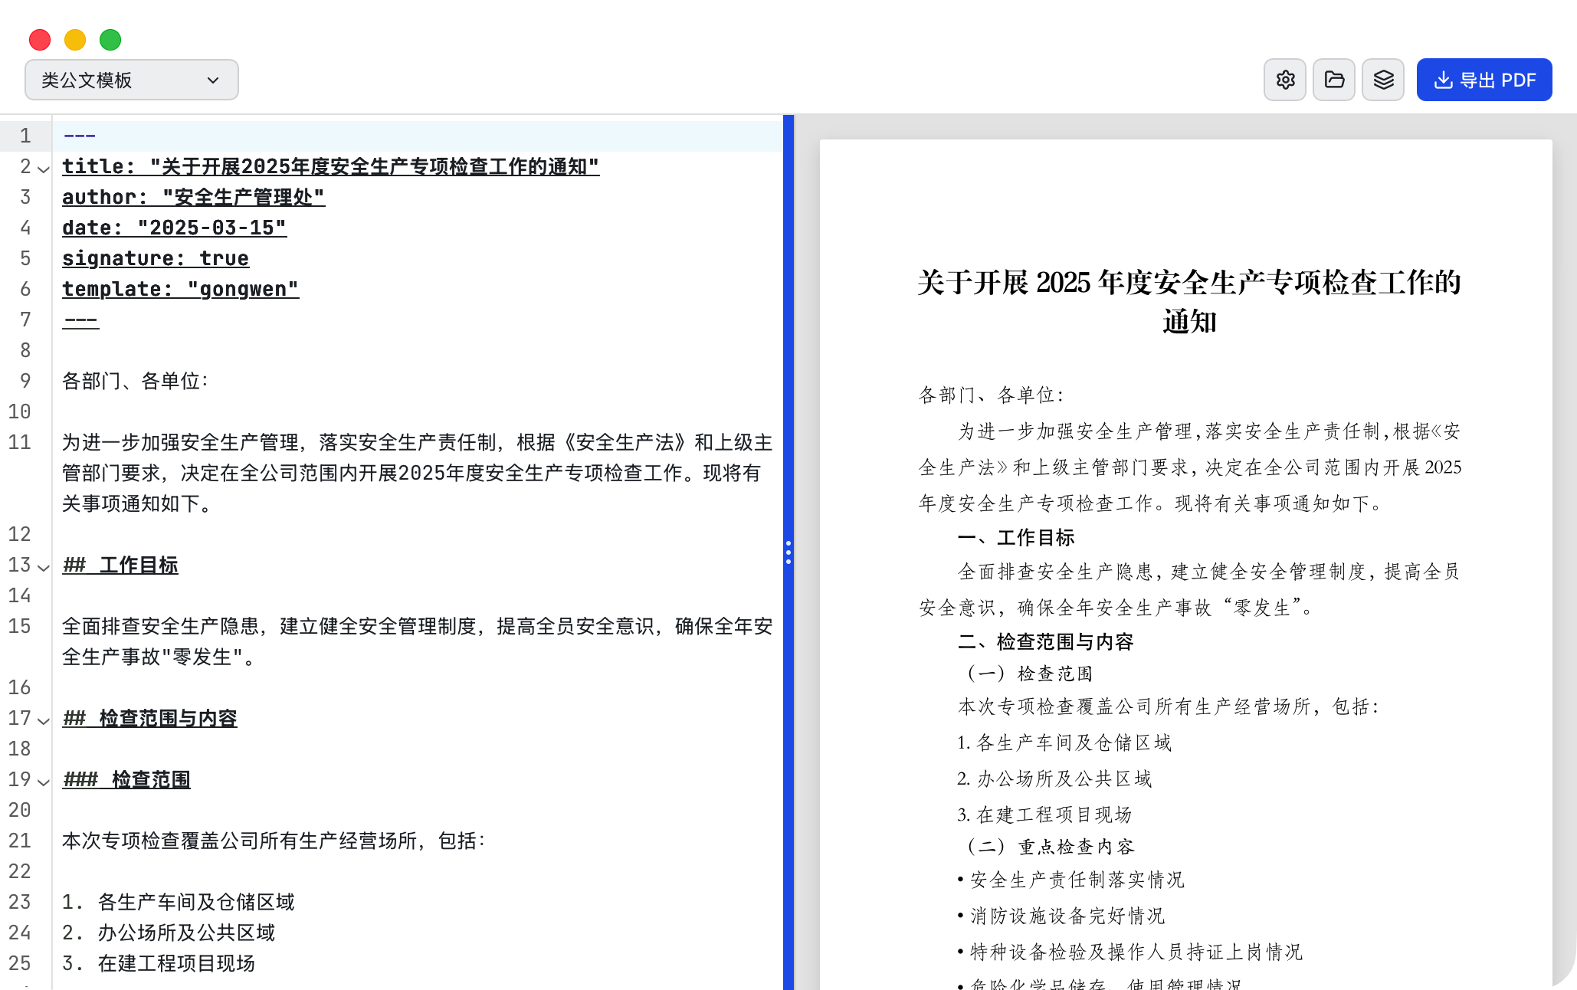Click the list item 1．各生产车间及仓储区域
The width and height of the screenshot is (1577, 990).
176,903
